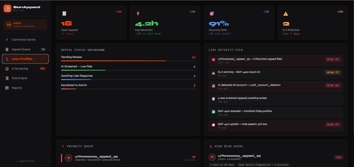Click the 18 Open Appeals value
Viewport: 354px width, 167px height.
[x=66, y=23]
